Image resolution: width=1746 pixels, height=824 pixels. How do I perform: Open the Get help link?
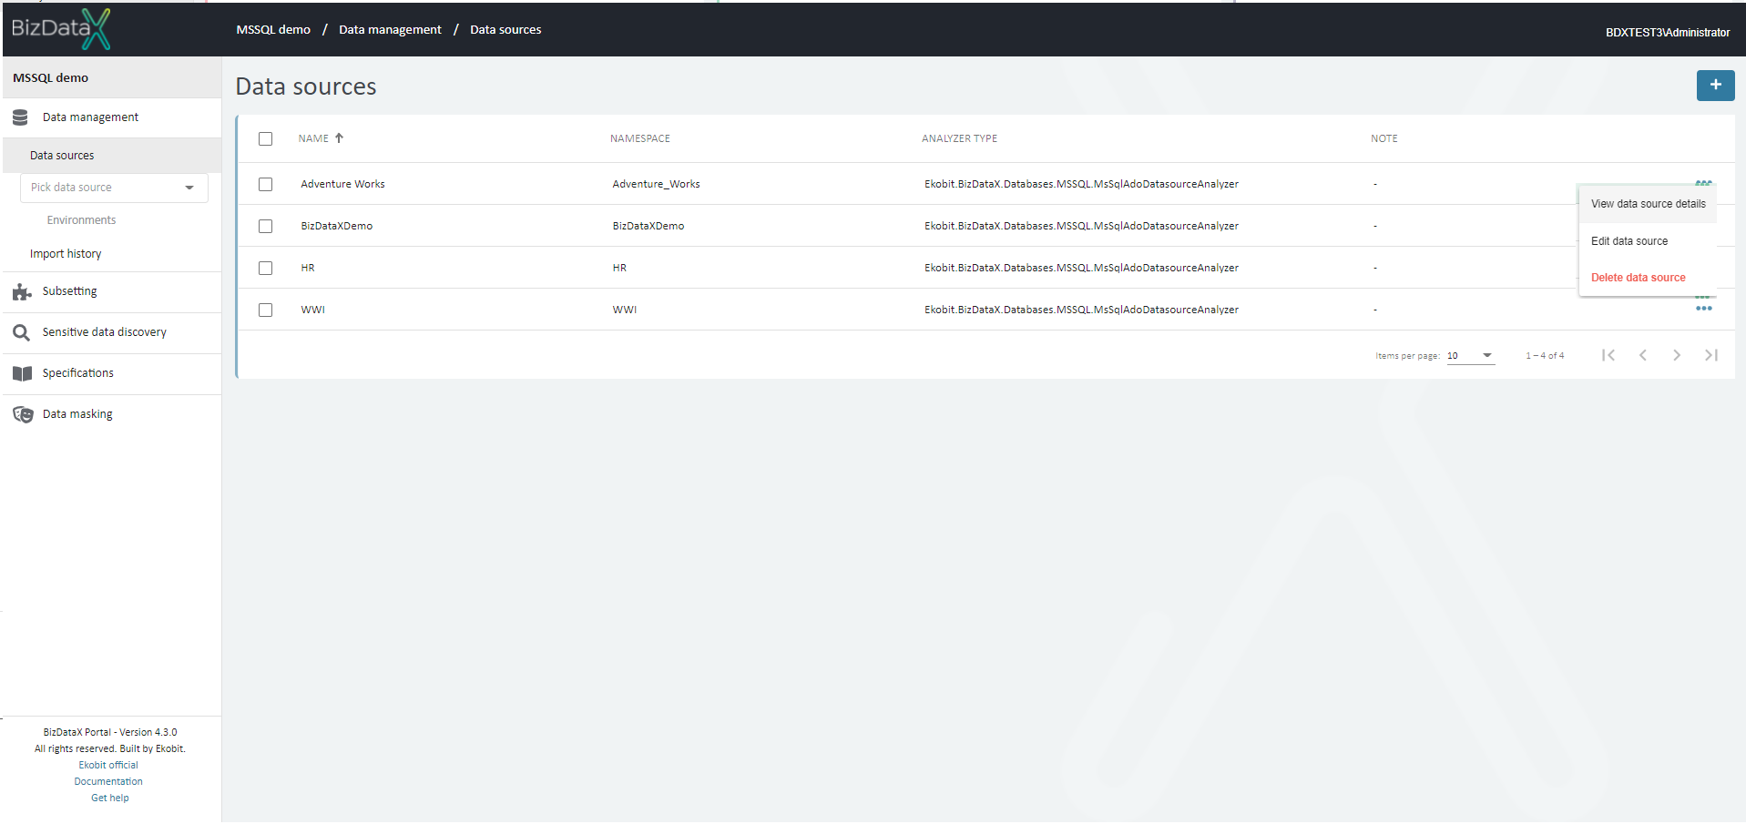click(x=110, y=799)
